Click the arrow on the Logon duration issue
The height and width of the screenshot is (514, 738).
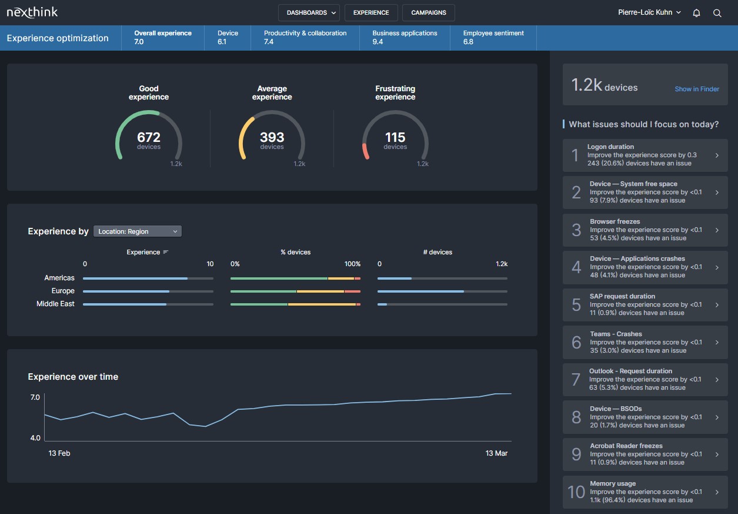[717, 155]
